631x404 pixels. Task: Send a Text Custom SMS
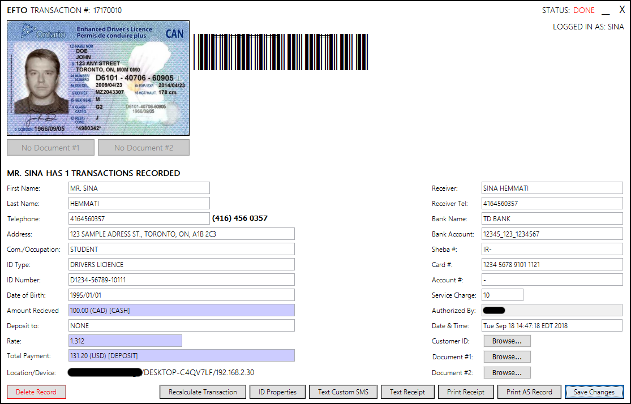[343, 392]
